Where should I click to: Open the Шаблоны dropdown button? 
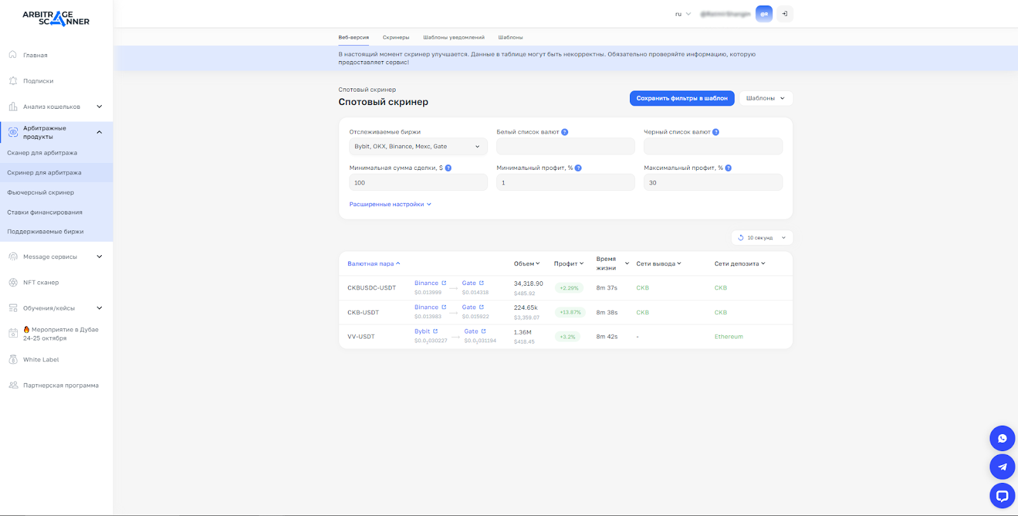click(766, 98)
